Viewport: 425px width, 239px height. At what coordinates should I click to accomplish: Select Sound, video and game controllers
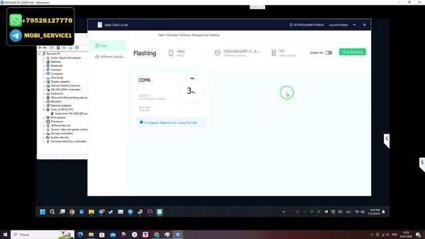click(69, 129)
